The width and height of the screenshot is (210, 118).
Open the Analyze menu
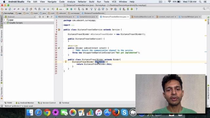coord(71,2)
